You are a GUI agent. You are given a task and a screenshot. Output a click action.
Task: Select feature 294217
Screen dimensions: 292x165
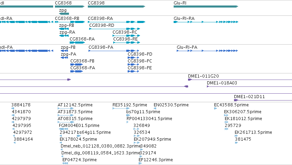[x=68, y=133]
